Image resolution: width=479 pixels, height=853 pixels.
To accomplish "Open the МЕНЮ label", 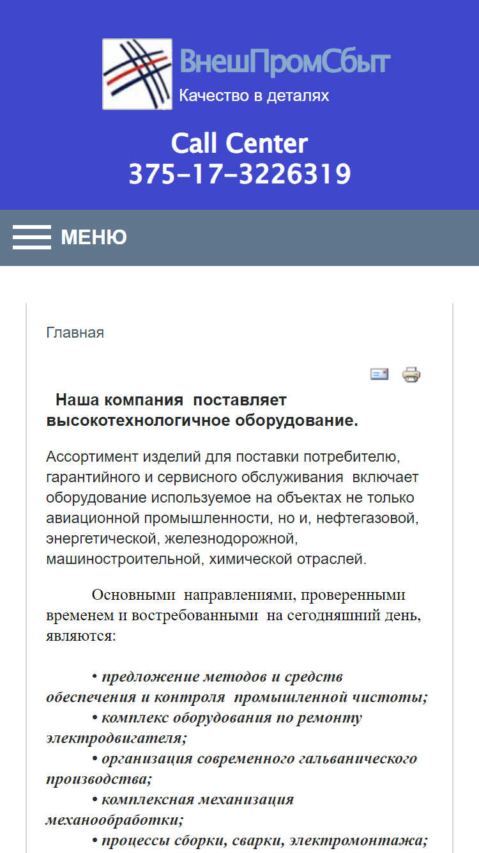I will click(94, 237).
